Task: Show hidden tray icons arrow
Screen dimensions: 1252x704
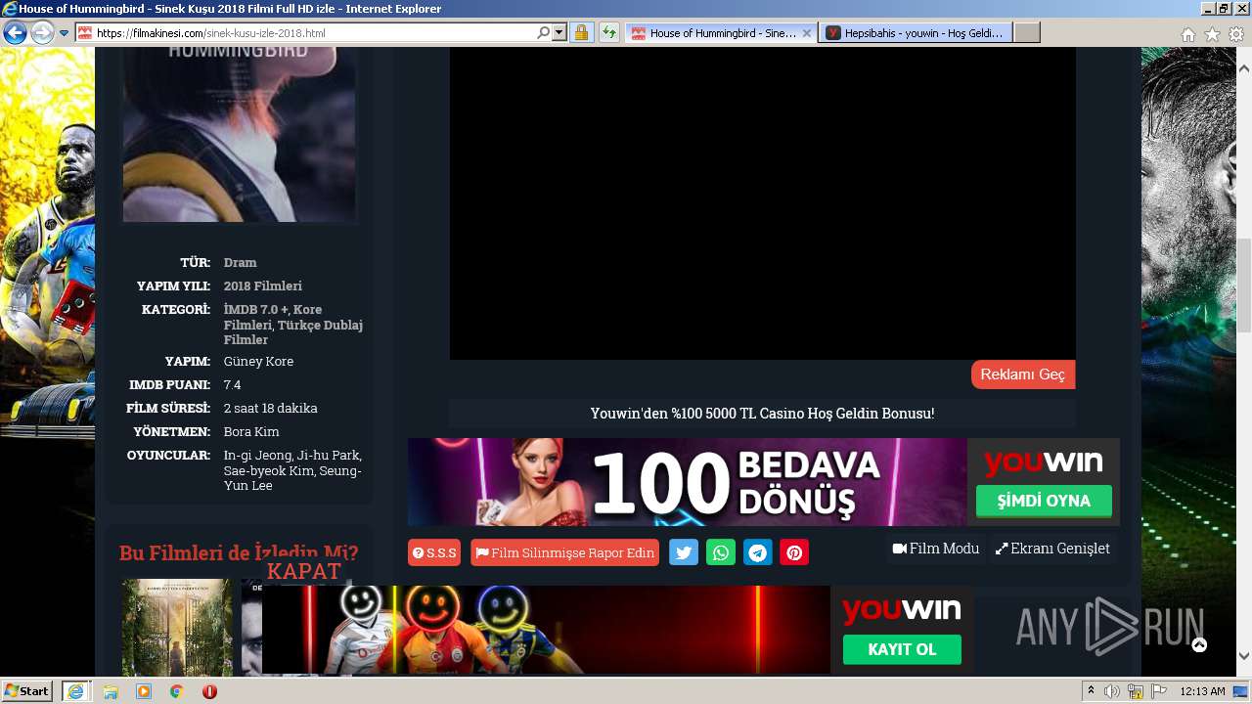Action: click(1092, 691)
